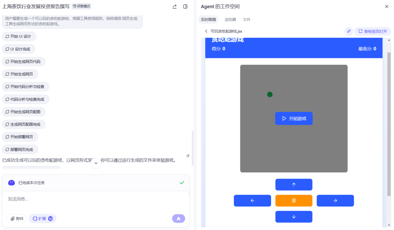
Task: Go back from 可玩贪吃蛇游戏.jsx file view
Action: (206, 31)
